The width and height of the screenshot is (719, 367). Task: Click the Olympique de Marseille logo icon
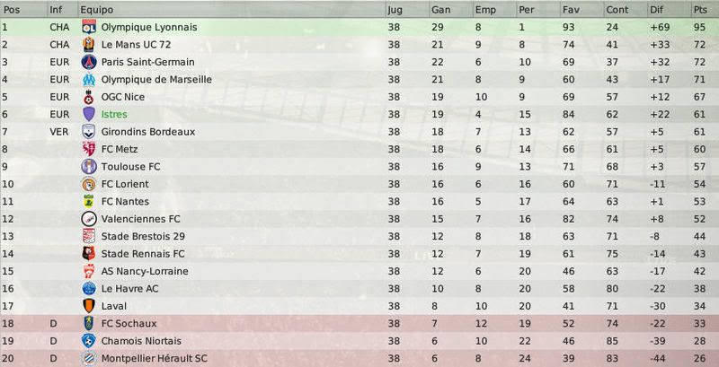(88, 79)
